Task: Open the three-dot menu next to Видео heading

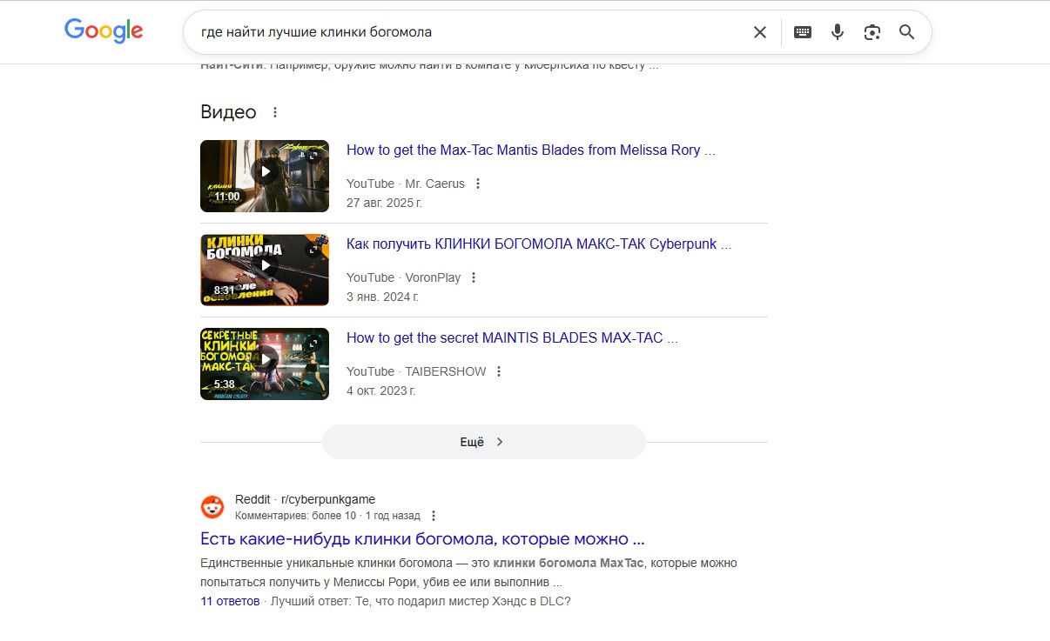Action: [275, 112]
